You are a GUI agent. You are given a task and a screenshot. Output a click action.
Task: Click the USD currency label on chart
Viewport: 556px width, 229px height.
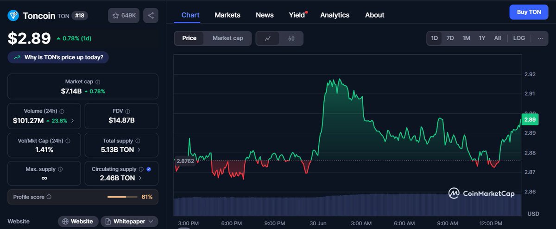533,214
